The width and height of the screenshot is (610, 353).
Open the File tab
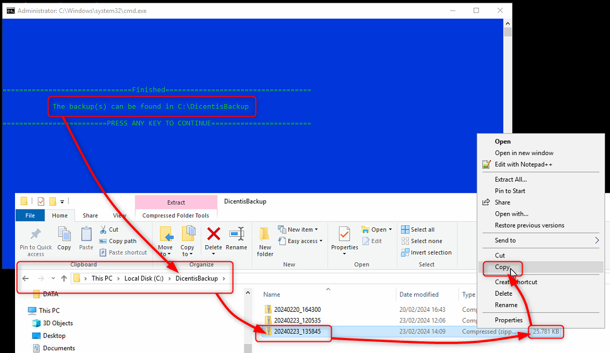[31, 215]
